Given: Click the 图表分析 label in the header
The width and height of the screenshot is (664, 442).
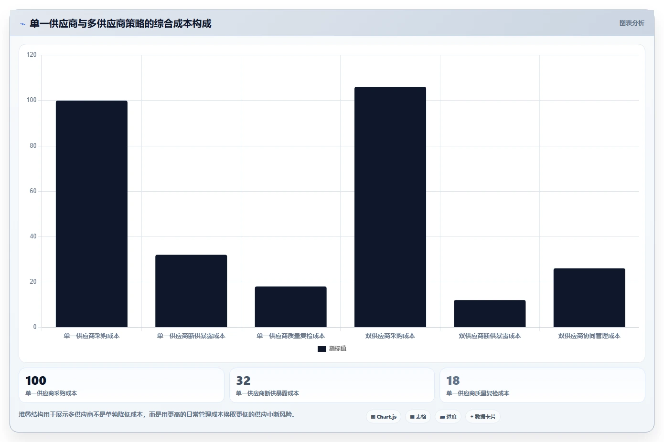Looking at the screenshot, I should click(632, 23).
